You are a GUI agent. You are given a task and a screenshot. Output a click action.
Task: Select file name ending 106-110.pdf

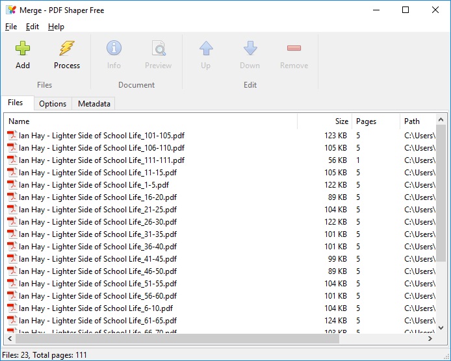(x=102, y=148)
